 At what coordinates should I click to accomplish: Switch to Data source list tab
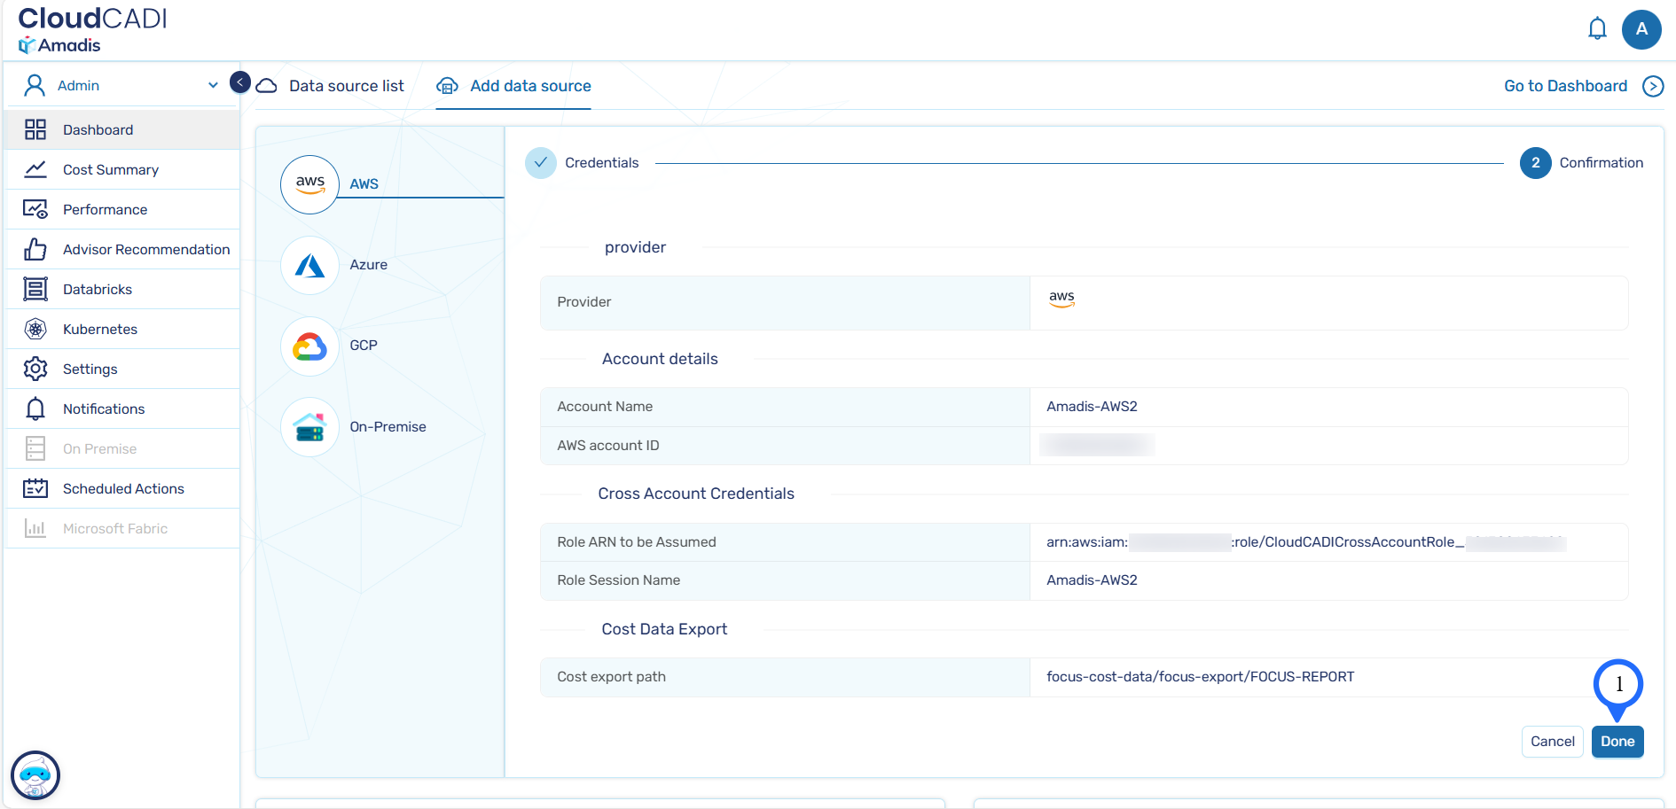click(346, 86)
